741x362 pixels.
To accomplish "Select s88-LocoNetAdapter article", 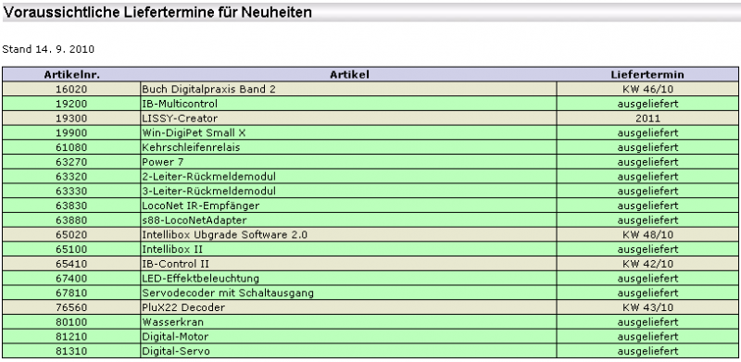I will (x=195, y=220).
